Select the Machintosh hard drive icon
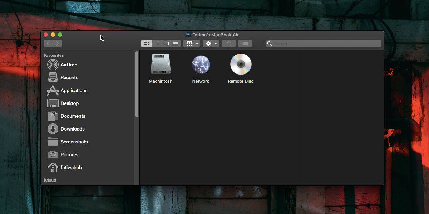 161,64
